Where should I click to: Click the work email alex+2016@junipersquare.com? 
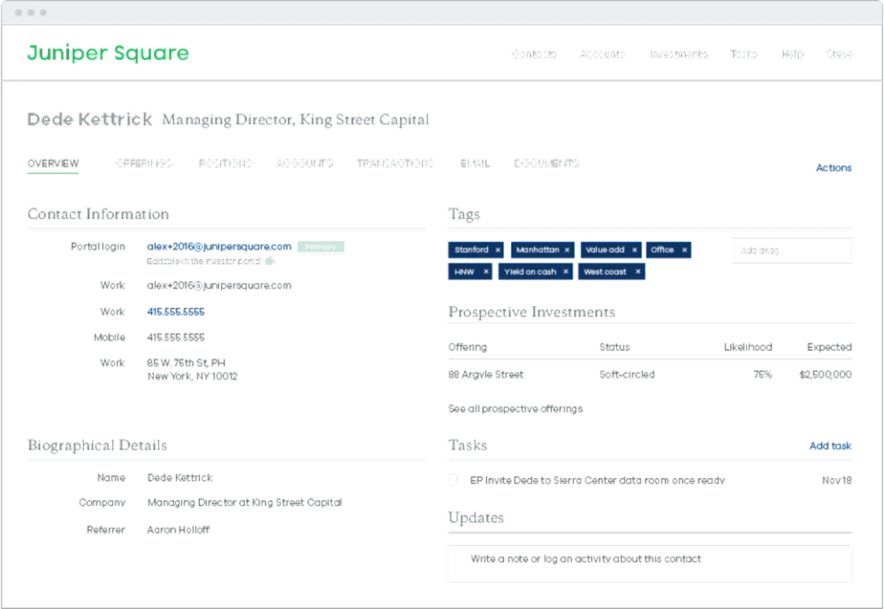[x=220, y=285]
